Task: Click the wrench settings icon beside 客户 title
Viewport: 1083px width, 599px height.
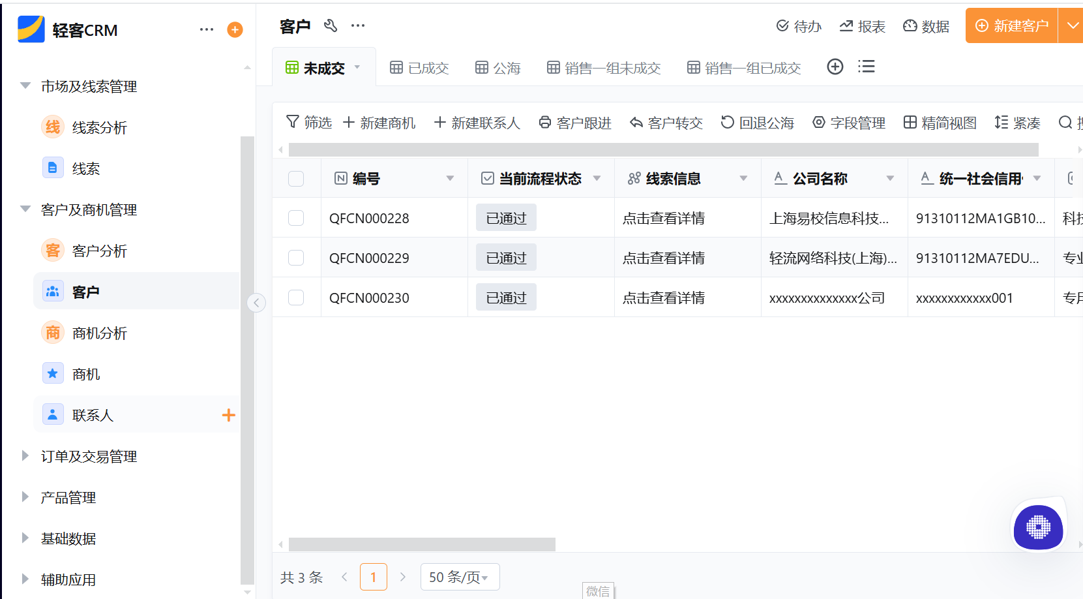Action: 331,26
